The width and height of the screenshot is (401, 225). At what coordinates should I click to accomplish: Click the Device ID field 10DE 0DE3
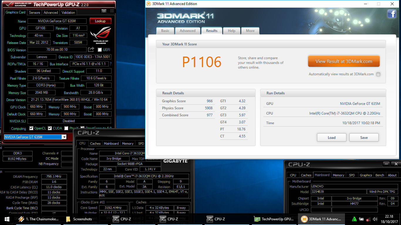click(x=92, y=57)
